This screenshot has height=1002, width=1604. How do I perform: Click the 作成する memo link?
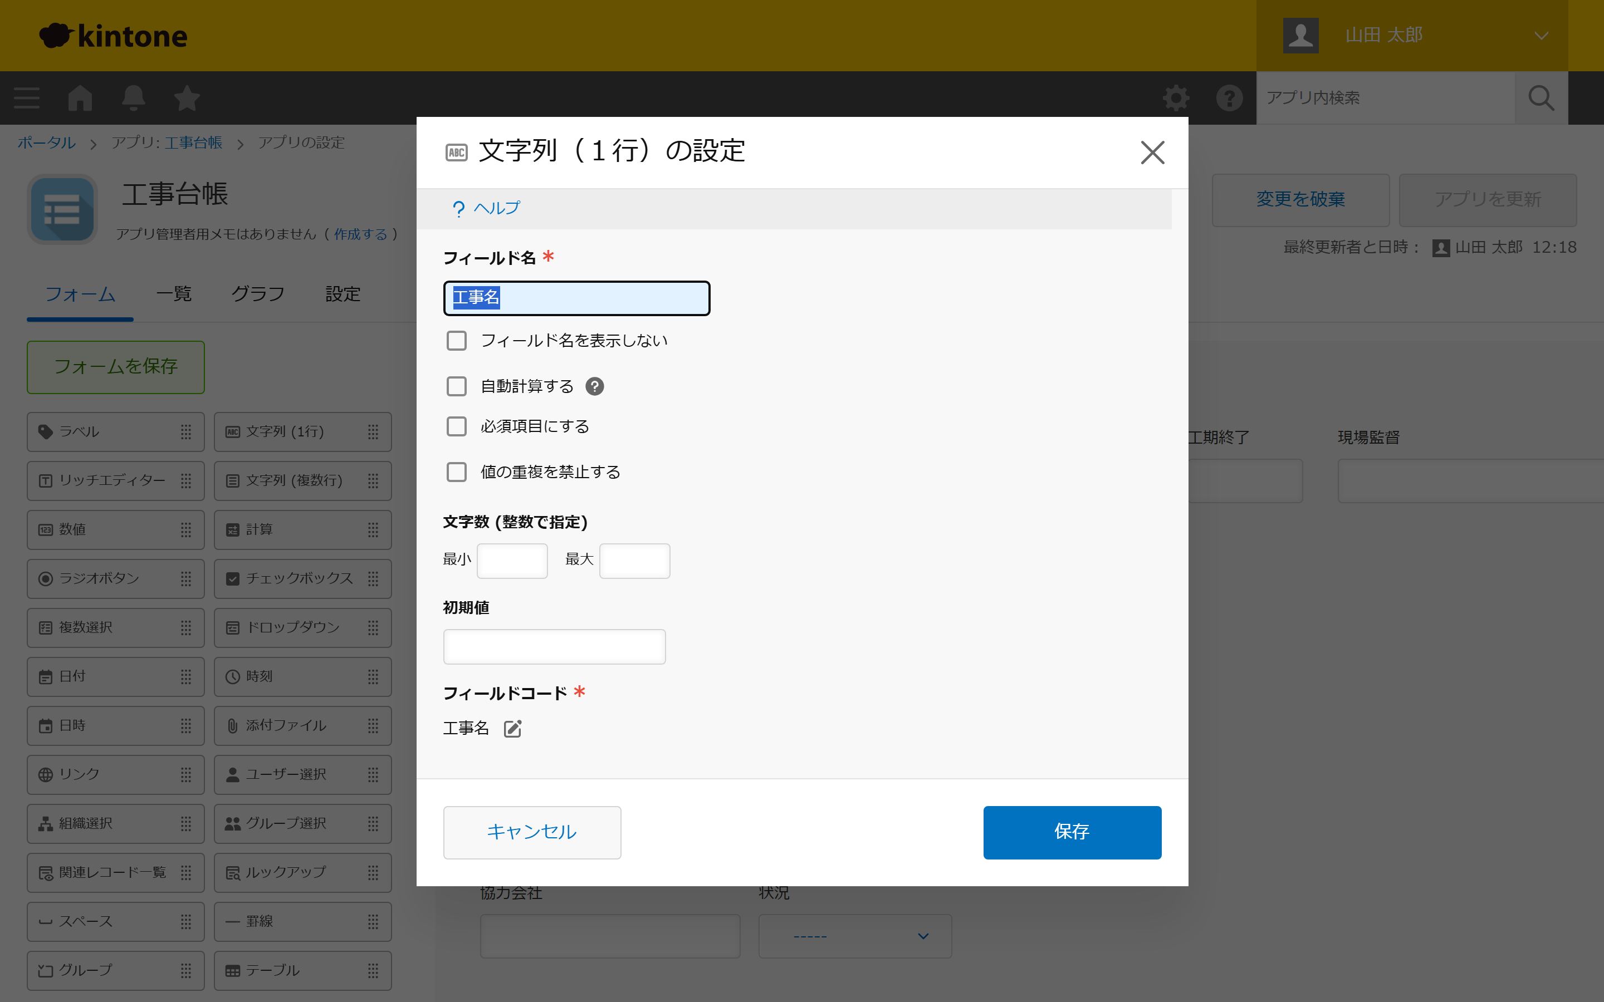point(360,234)
